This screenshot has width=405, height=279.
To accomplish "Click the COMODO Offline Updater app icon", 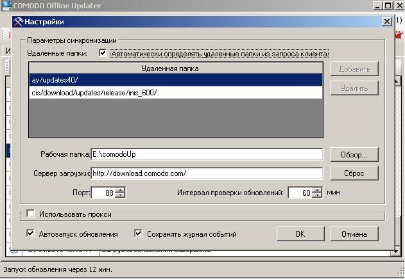I will coord(6,5).
